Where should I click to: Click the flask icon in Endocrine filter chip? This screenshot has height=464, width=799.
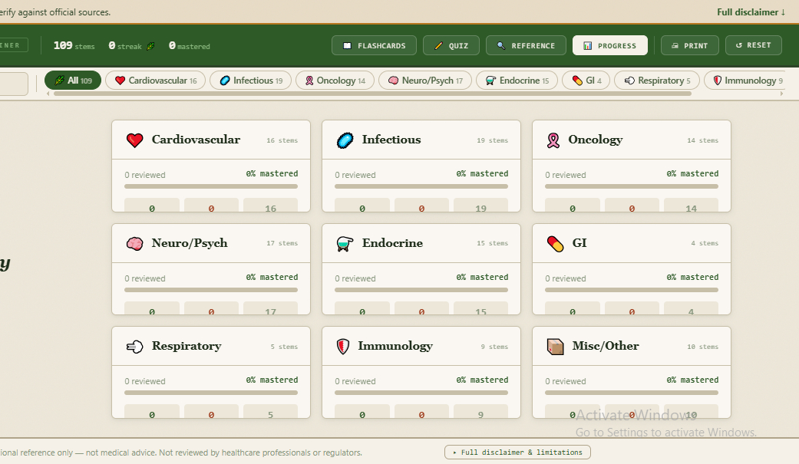pos(490,81)
